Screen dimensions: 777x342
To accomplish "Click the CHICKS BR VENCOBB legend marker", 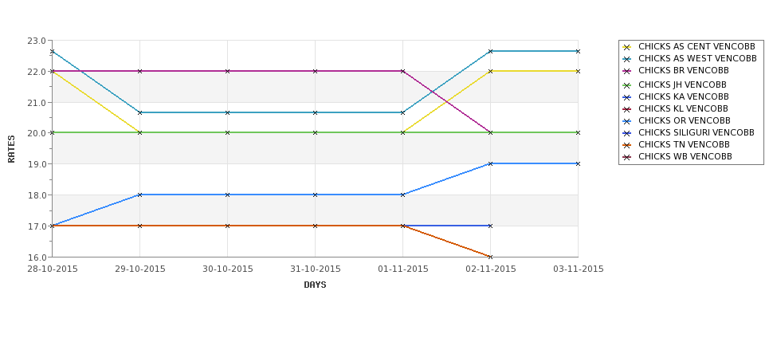I will tap(627, 71).
